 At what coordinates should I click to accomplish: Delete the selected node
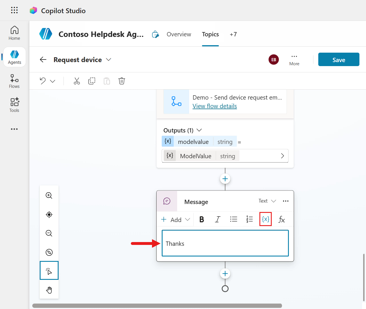point(122,81)
